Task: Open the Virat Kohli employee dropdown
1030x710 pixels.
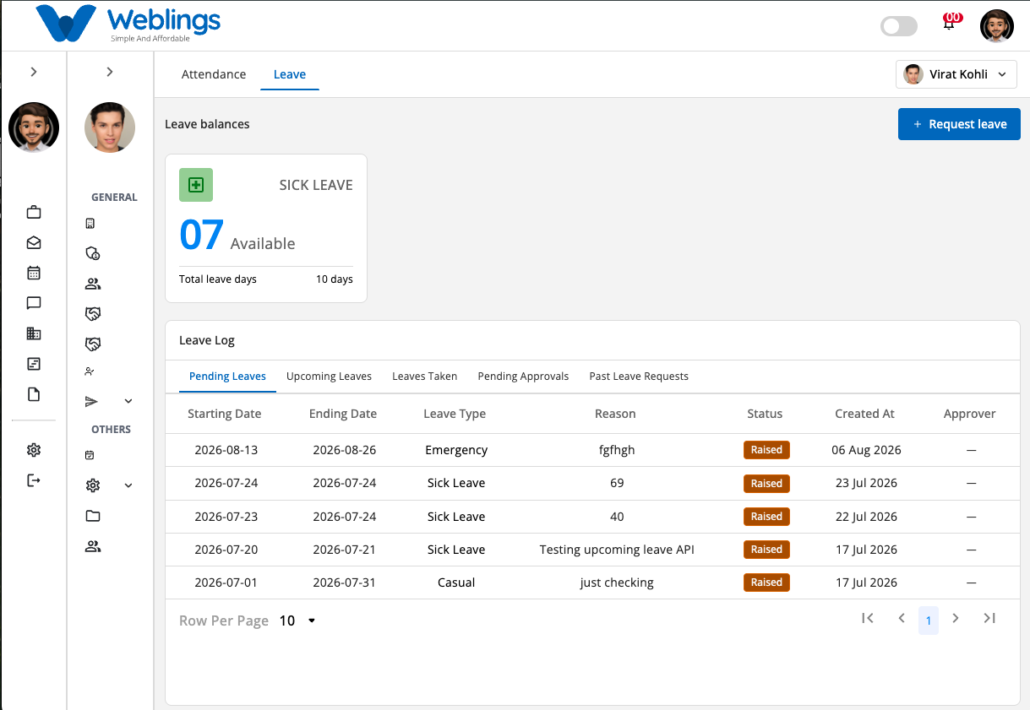Action: click(956, 74)
